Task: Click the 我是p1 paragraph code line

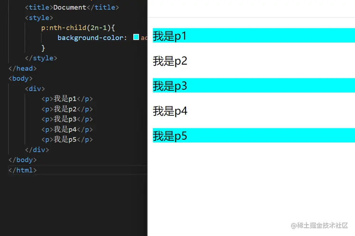Action: tap(67, 99)
